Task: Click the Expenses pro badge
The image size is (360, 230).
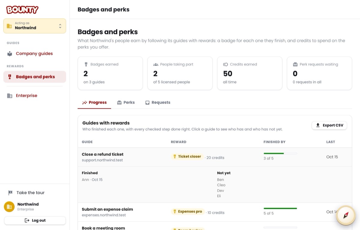Action: point(187,211)
